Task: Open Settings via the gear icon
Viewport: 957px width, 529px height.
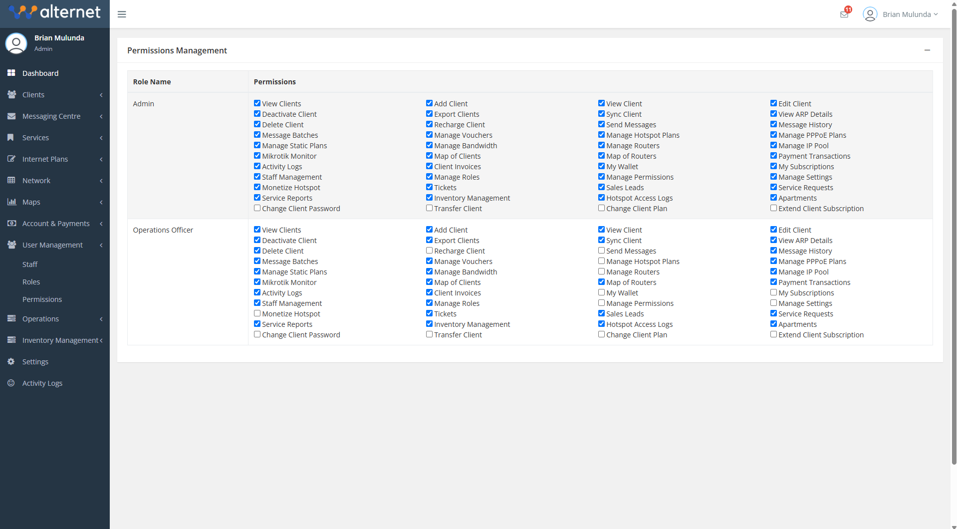Action: point(11,361)
